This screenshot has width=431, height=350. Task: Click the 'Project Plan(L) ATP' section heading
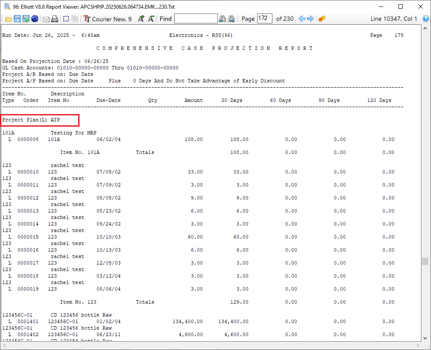tap(31, 120)
